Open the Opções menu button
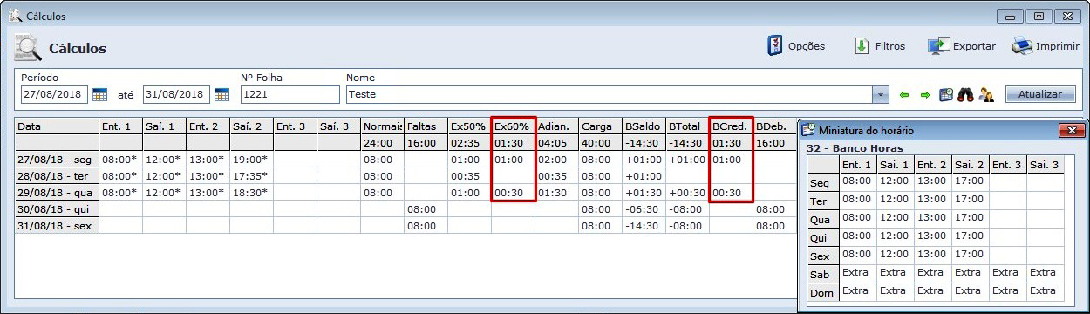The image size is (1090, 314). 797,46
